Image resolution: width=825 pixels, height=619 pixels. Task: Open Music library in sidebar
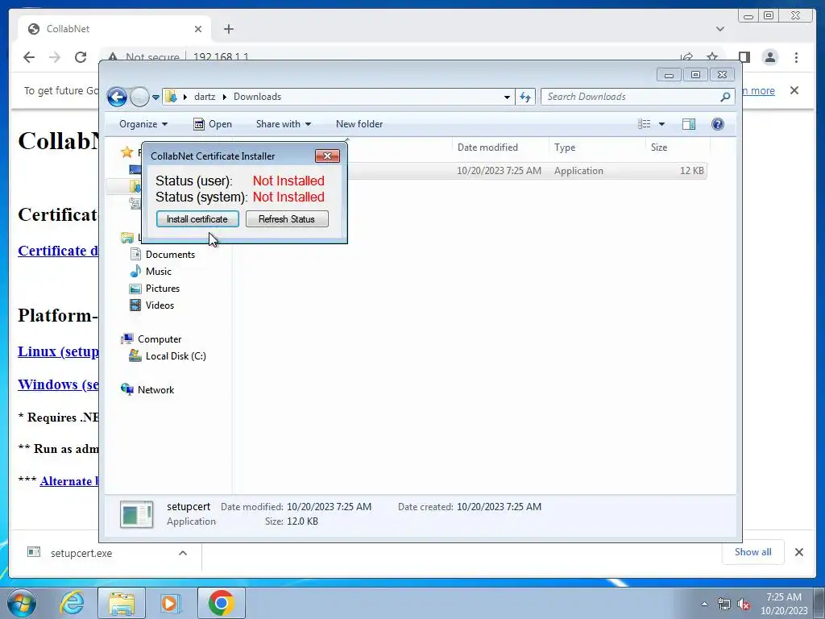(x=151, y=272)
